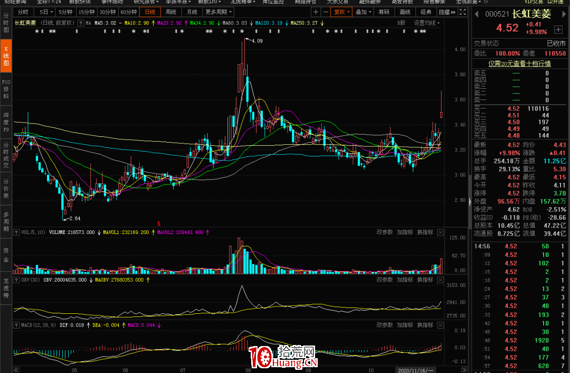Click the 买一 4.52 order row
This screenshot has width=570, height=373.
(519, 108)
